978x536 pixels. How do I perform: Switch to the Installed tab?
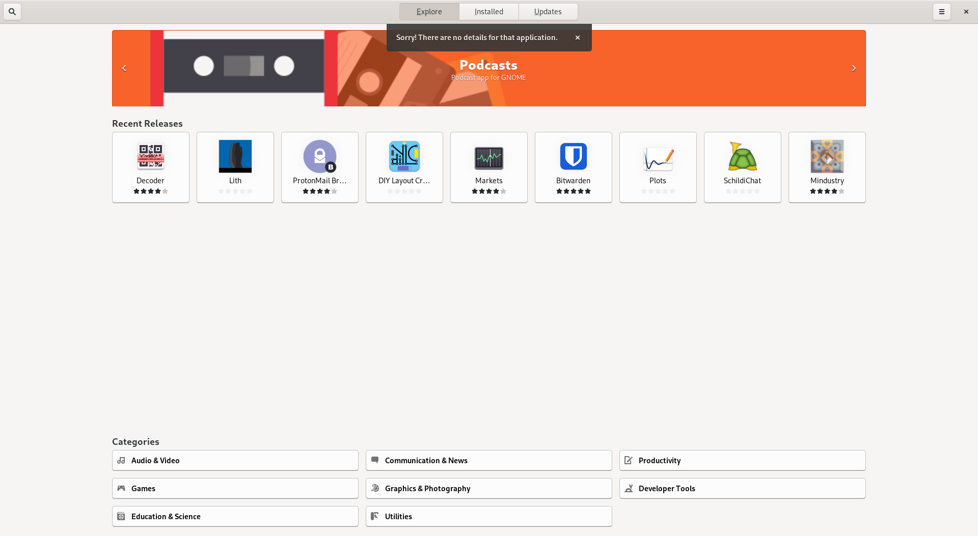pyautogui.click(x=489, y=12)
